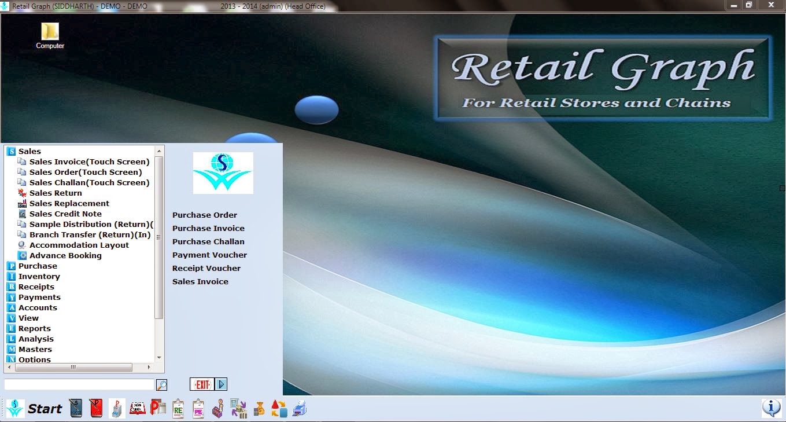Click the red P with sheet toolbar icon
The height and width of the screenshot is (422, 786).
click(x=158, y=409)
